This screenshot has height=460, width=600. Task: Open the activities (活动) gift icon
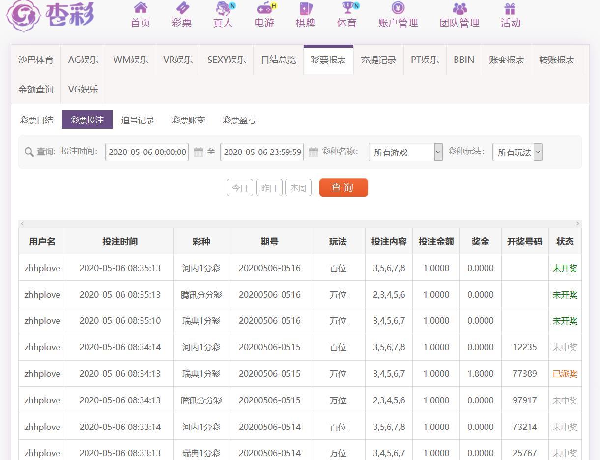[x=510, y=8]
